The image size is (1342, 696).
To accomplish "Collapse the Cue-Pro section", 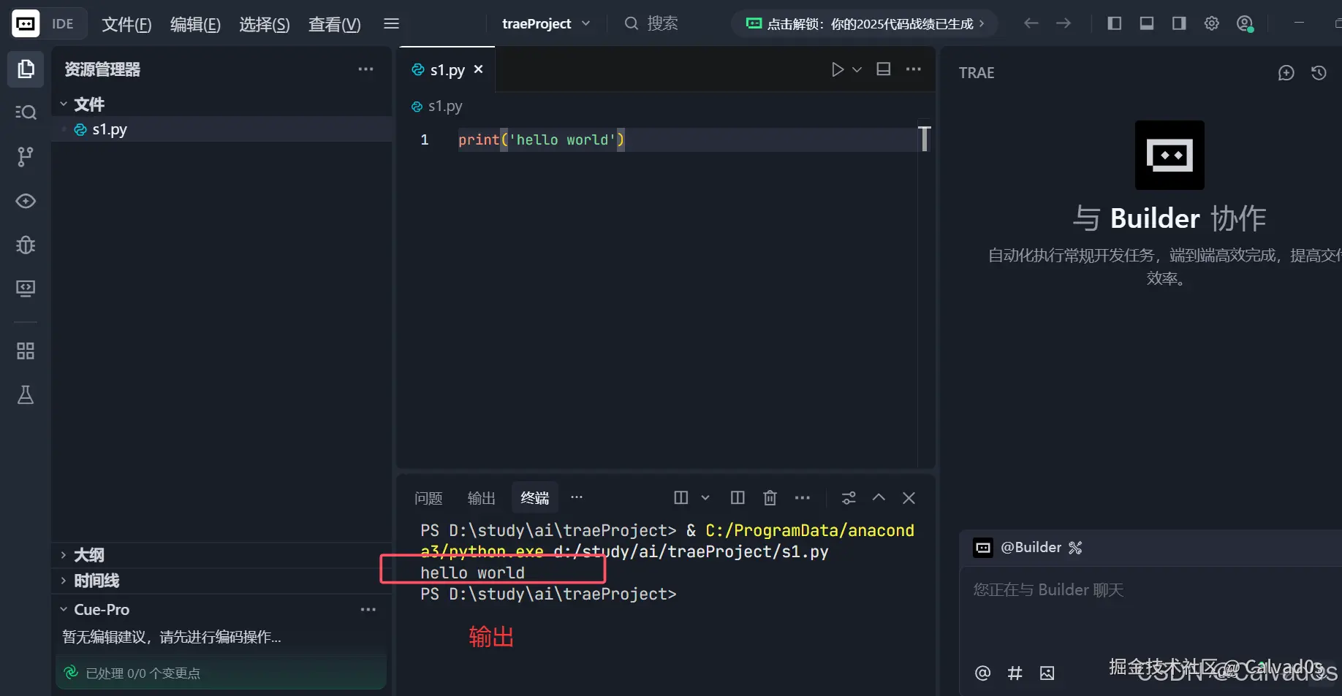I will coord(64,610).
